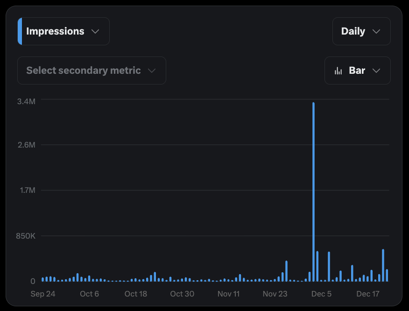Click the Dec 5 axis label
409x311 pixels.
click(321, 294)
